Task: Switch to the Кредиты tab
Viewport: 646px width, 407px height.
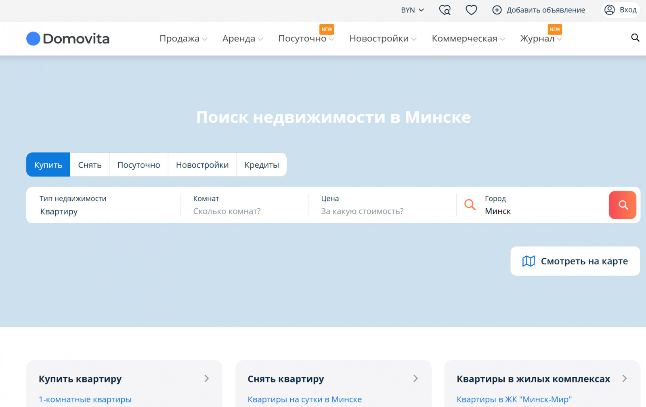Action: point(262,165)
